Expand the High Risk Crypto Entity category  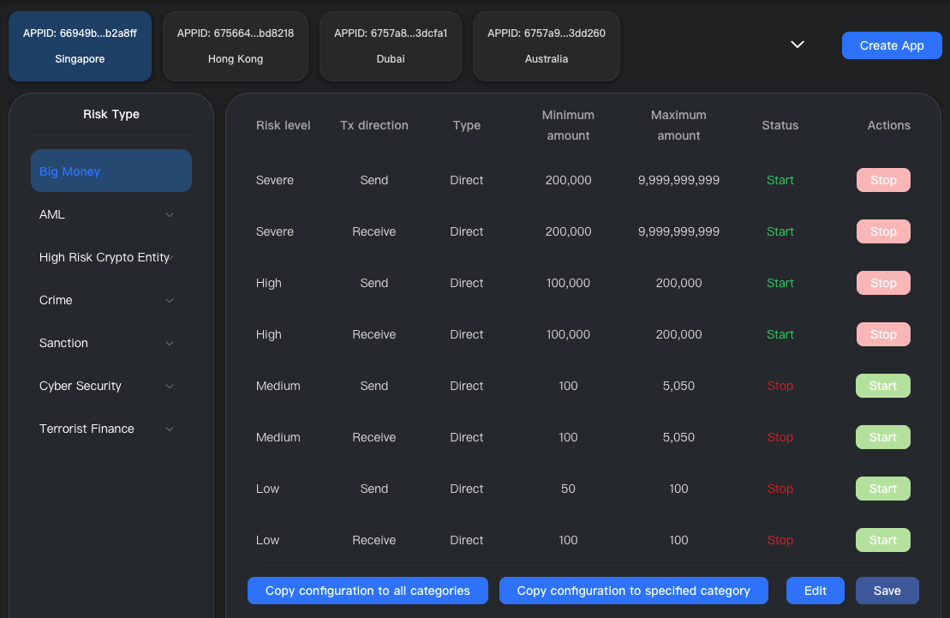pos(171,257)
